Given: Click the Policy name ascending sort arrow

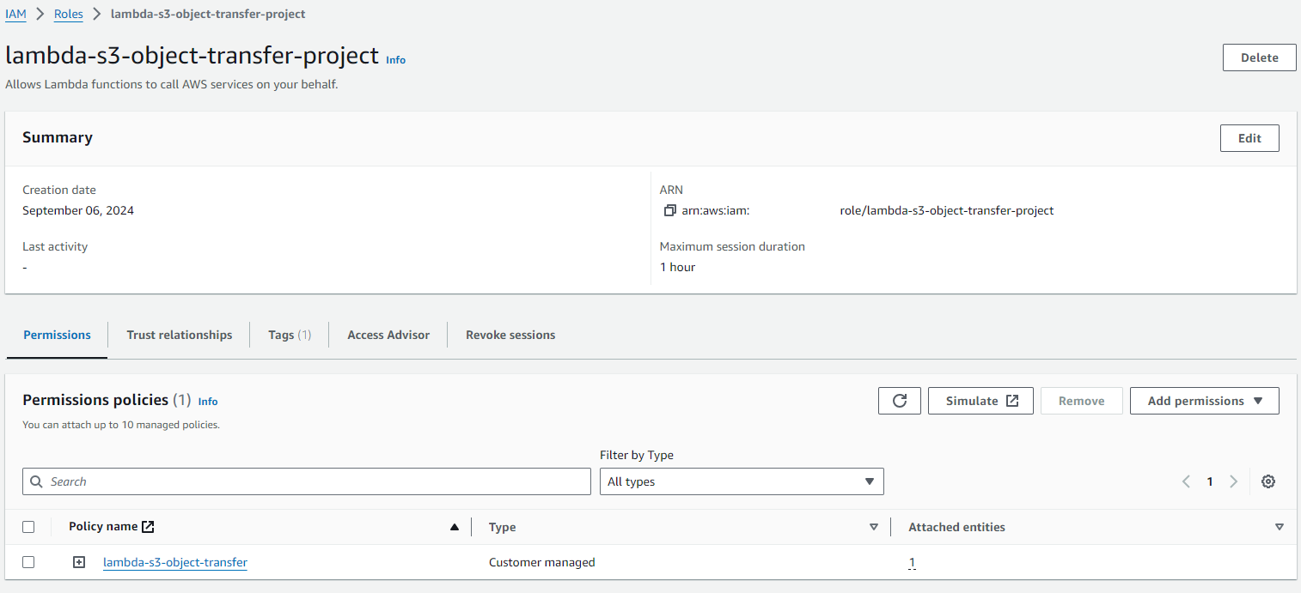Looking at the screenshot, I should pyautogui.click(x=455, y=527).
